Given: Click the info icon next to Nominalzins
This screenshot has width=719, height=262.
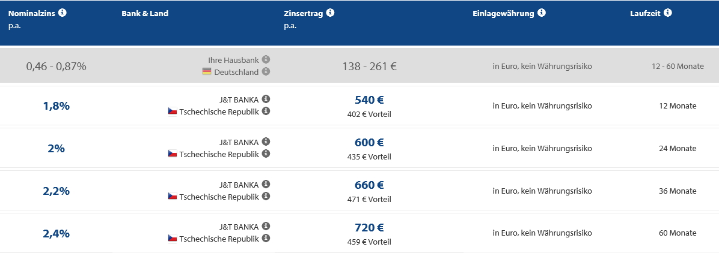Looking at the screenshot, I should 63,13.
